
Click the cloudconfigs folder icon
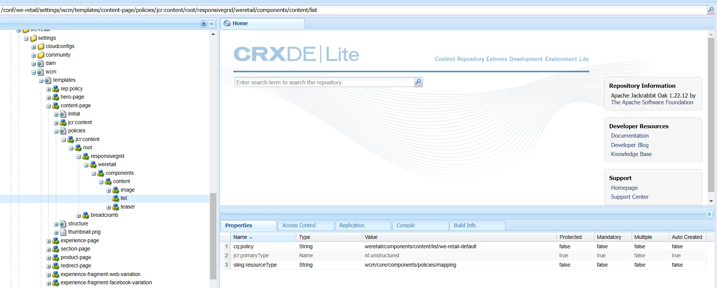tap(41, 46)
